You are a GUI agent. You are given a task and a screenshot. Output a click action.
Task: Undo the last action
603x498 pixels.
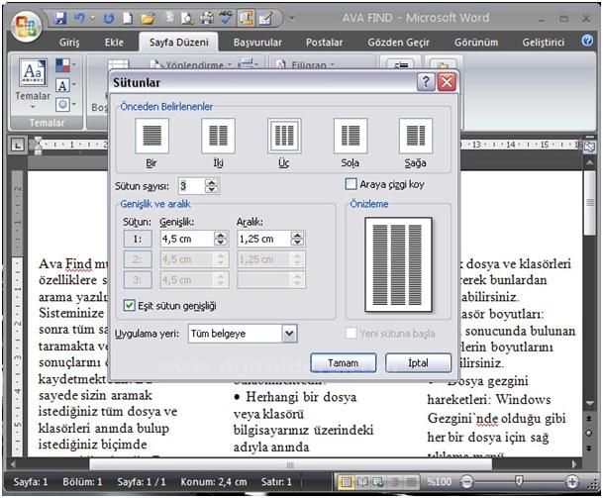pyautogui.click(x=79, y=18)
